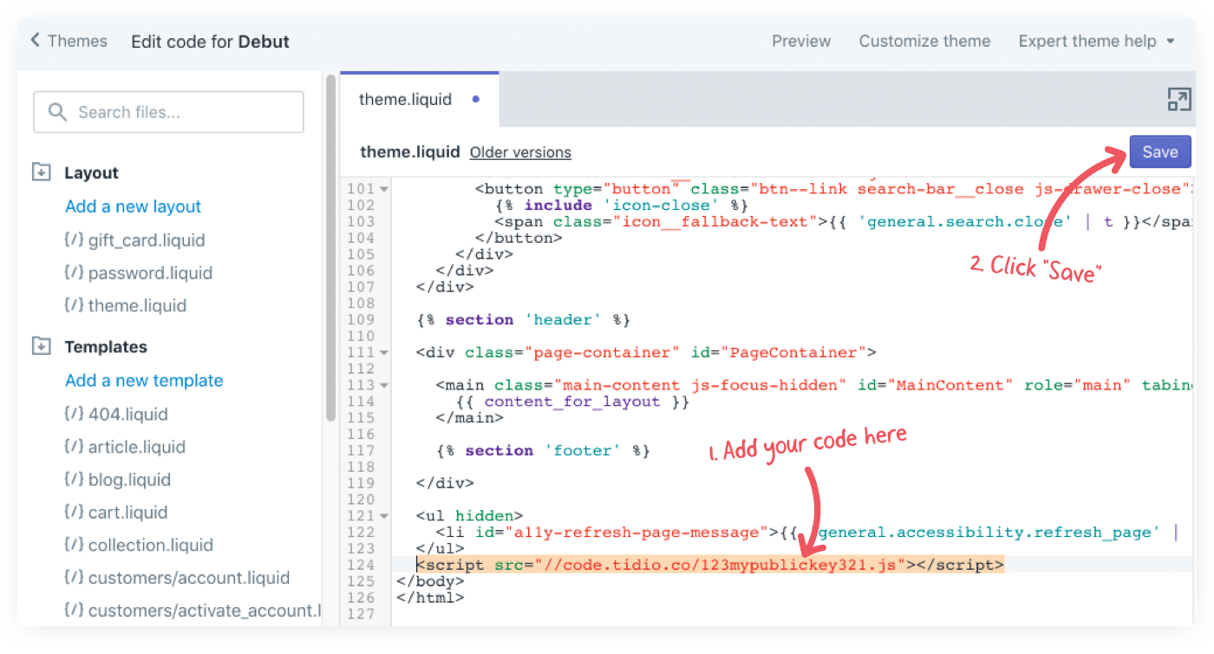Click the Save button

1160,151
